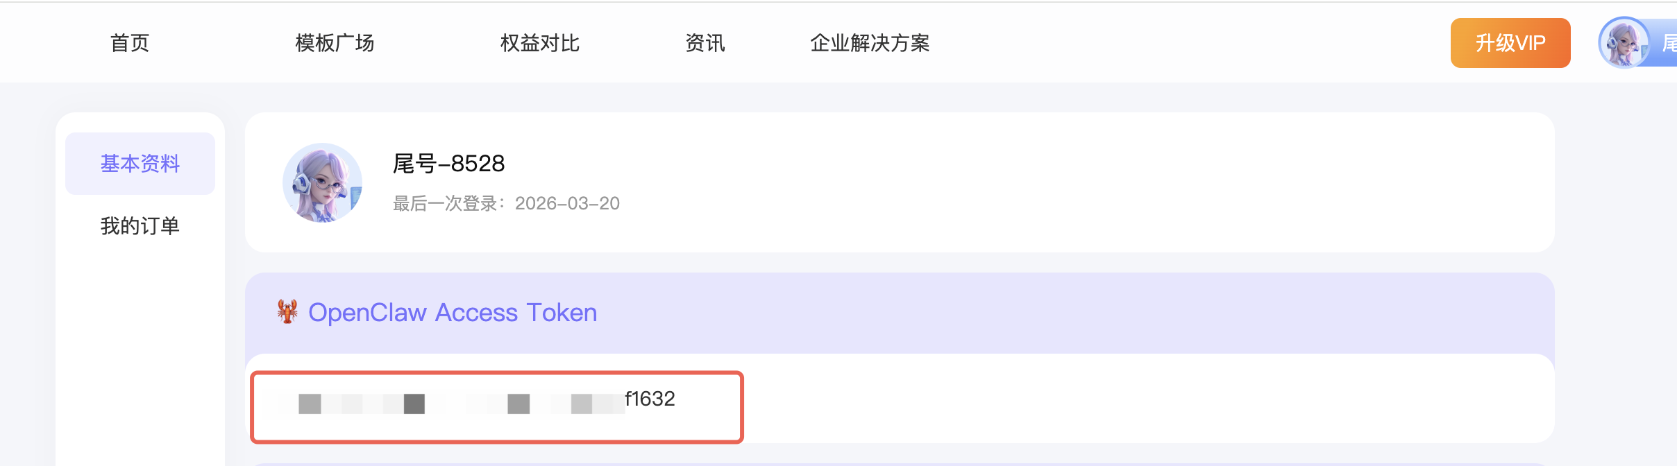Select 资讯 in the top navigation
The width and height of the screenshot is (1677, 466).
click(705, 43)
